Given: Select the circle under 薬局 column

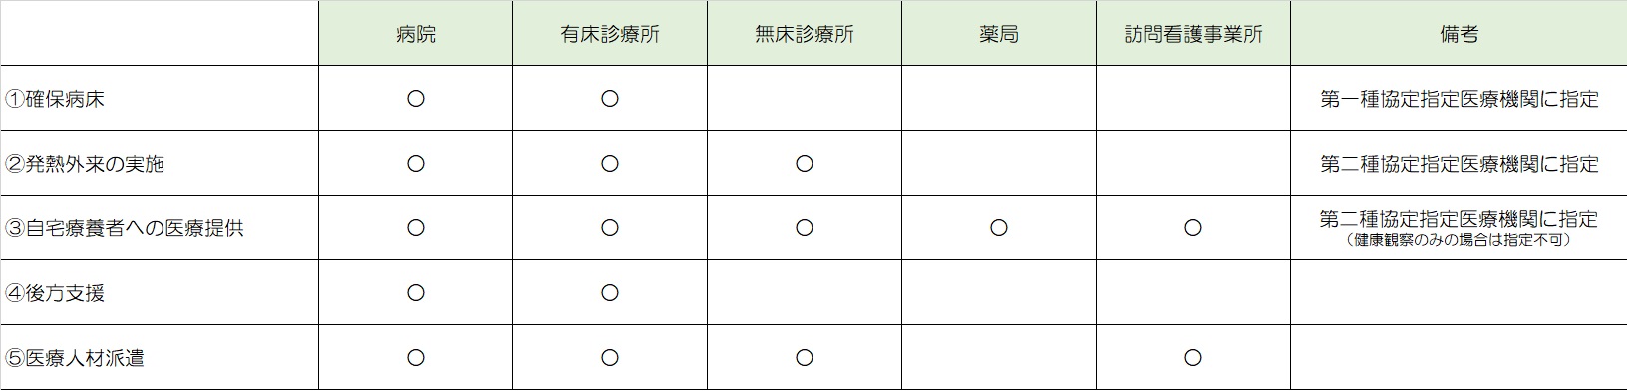Looking at the screenshot, I should 999,228.
